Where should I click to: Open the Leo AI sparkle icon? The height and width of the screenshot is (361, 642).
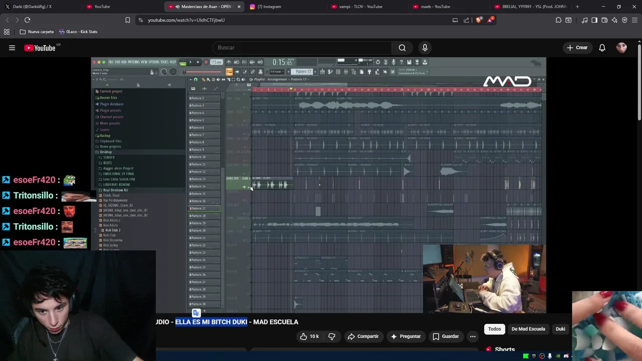[614, 20]
